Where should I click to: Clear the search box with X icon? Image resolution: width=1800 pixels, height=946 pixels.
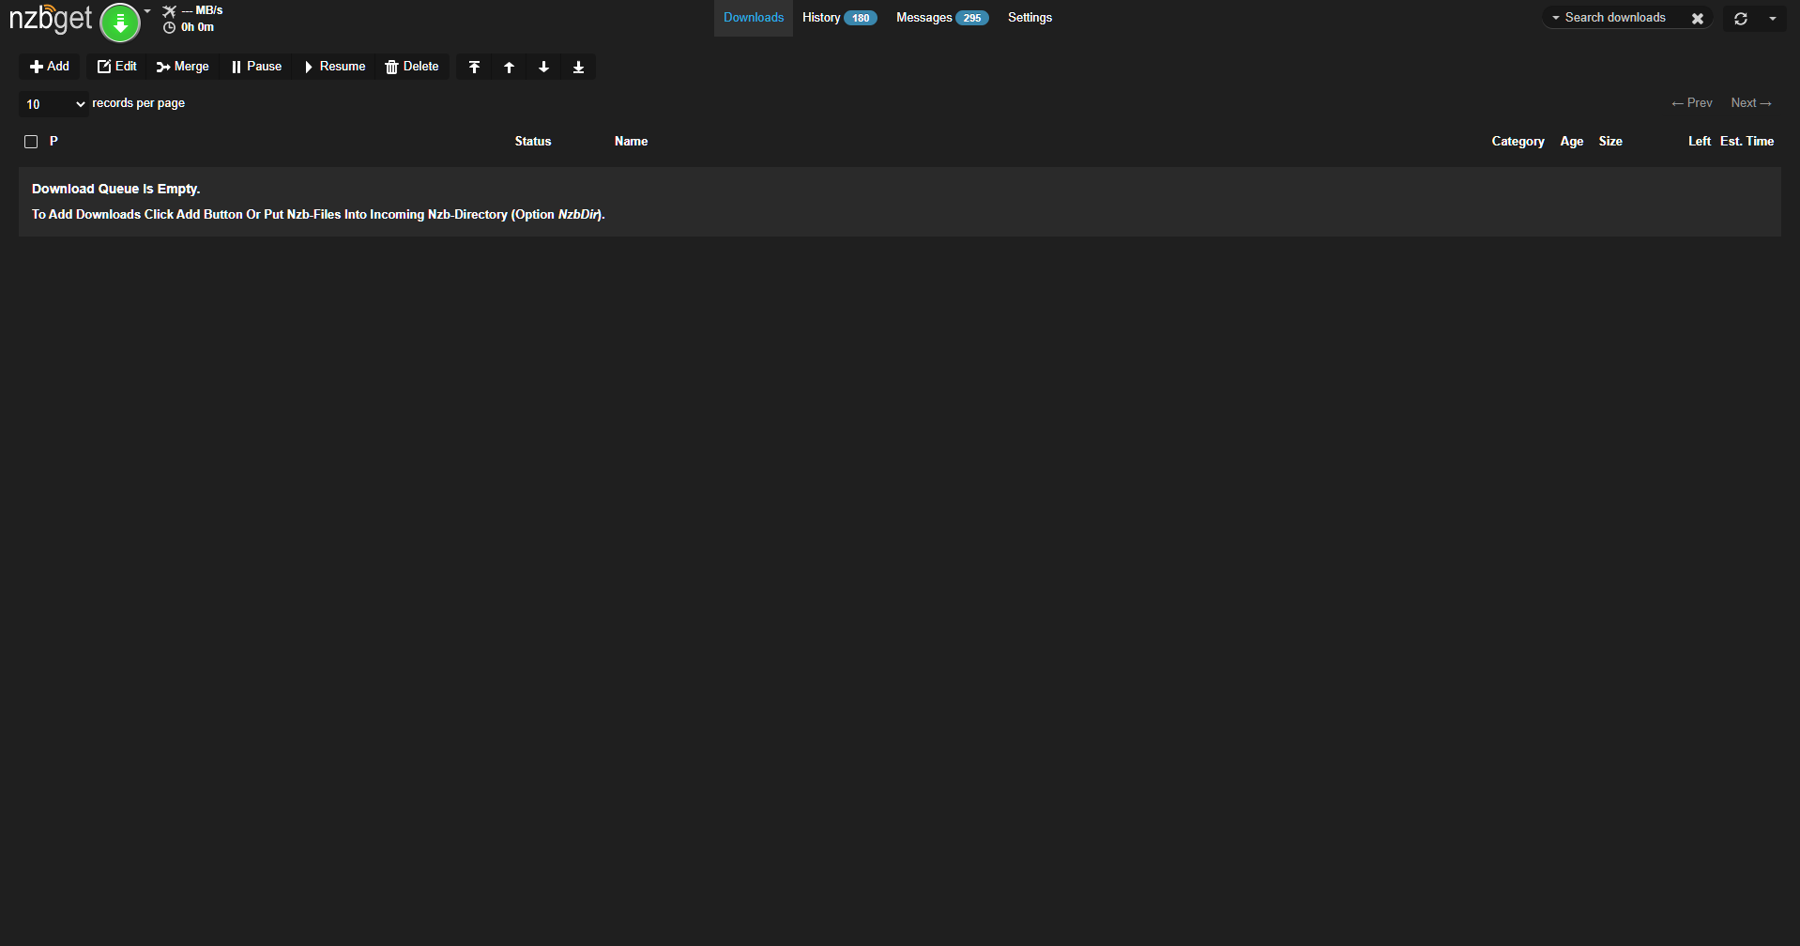point(1697,18)
